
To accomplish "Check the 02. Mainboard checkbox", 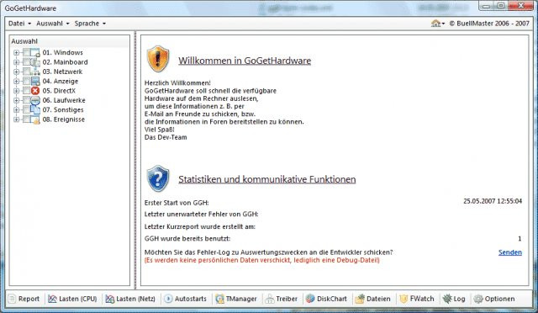I will (x=26, y=62).
